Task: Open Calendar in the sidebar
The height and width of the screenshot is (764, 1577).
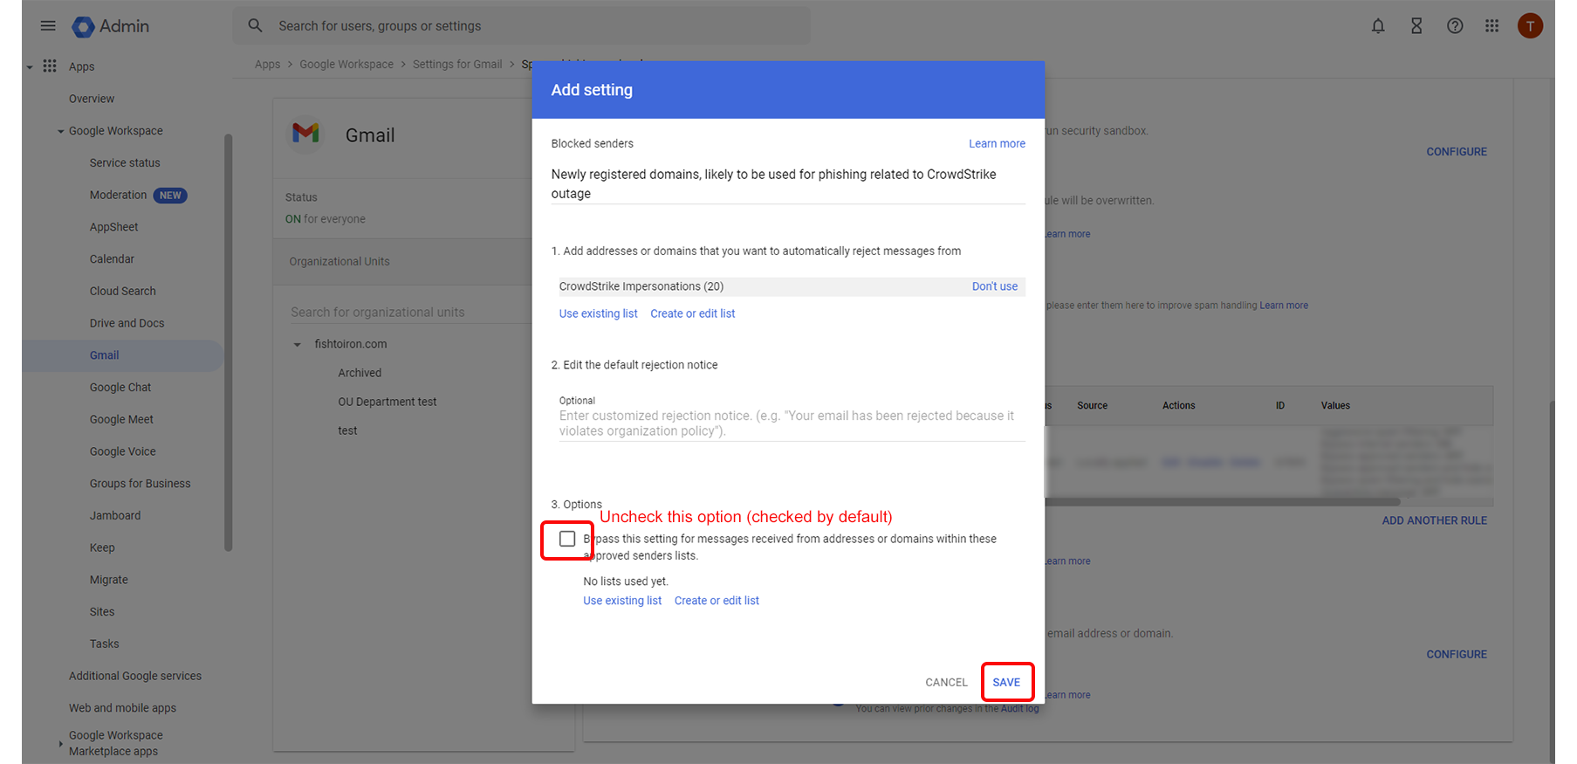Action: point(112,259)
